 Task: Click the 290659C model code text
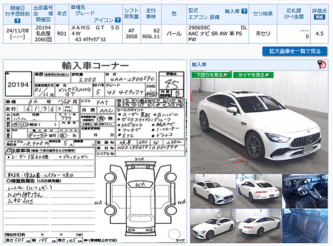(199, 28)
